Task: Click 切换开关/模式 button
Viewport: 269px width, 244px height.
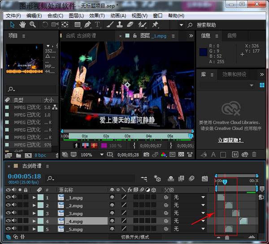Action: pyautogui.click(x=135, y=237)
